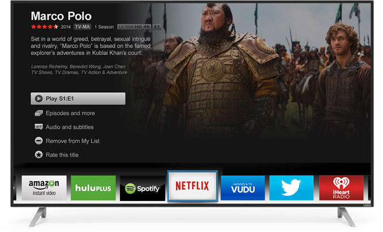Open the Vudu Movies & TV app
Screen dimensions: 383x232
(x=243, y=188)
